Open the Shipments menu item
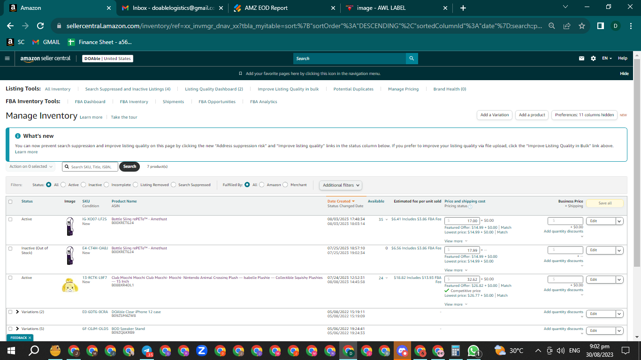641x360 pixels. [x=173, y=102]
